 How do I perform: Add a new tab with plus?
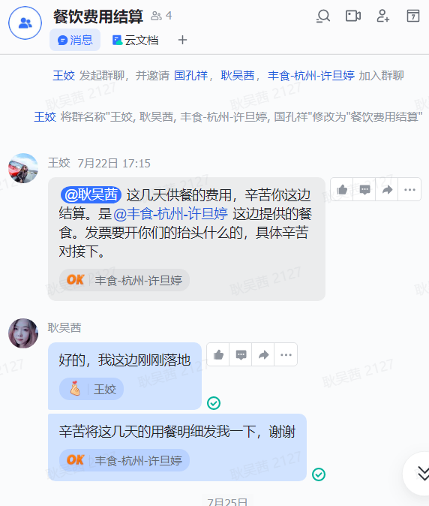[182, 40]
